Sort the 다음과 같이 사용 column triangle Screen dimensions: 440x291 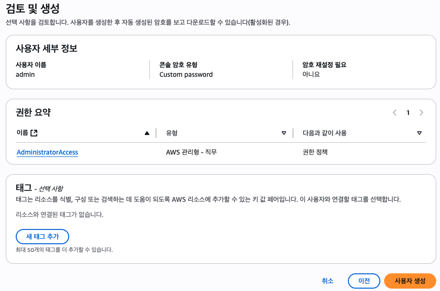pos(419,133)
